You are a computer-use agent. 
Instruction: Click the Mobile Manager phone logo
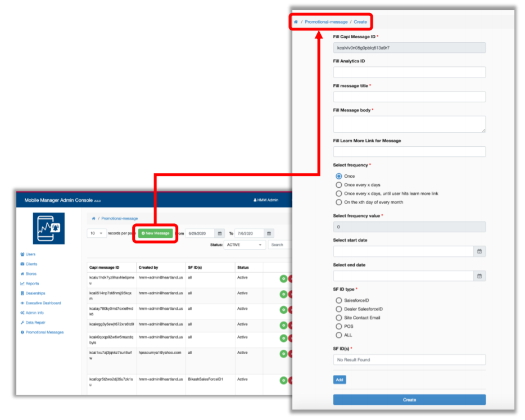coord(48,228)
